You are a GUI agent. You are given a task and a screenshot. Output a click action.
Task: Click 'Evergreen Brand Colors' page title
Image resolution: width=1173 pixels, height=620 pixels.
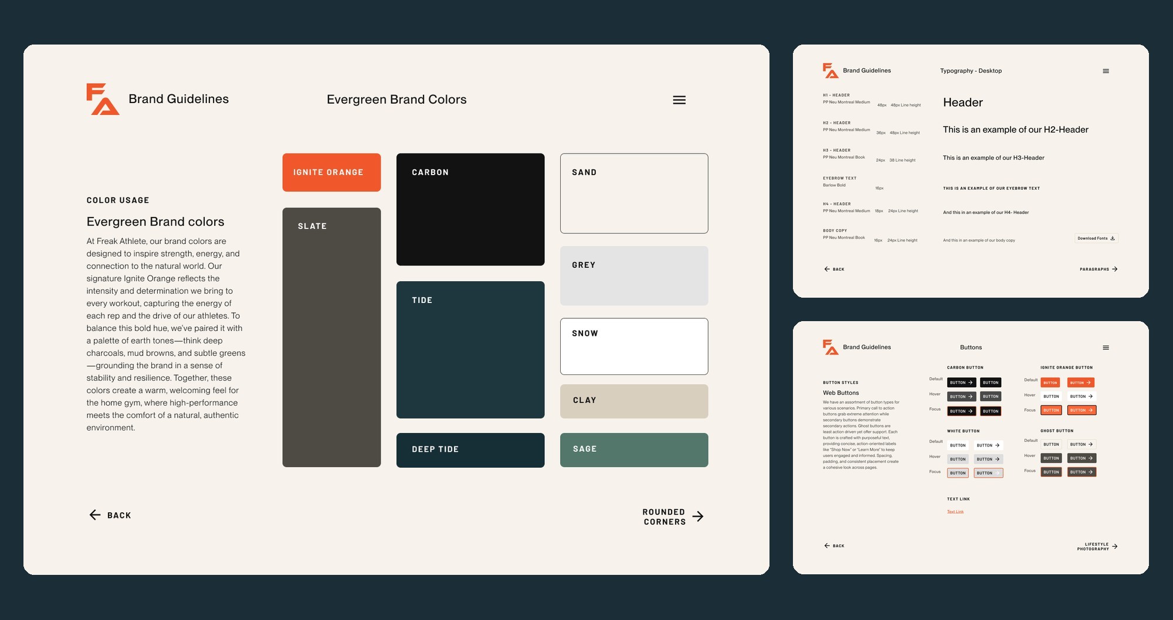396,100
